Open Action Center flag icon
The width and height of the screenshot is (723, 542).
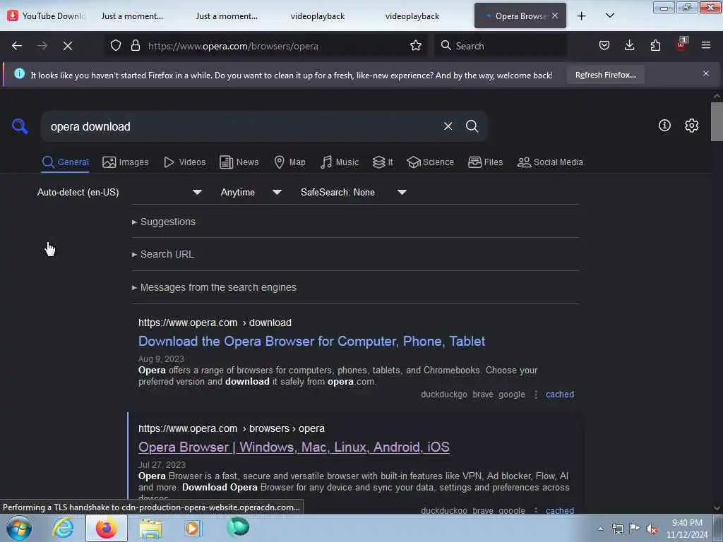[x=634, y=529]
